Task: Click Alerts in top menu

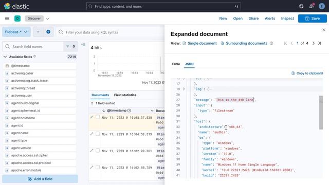Action: click(270, 18)
